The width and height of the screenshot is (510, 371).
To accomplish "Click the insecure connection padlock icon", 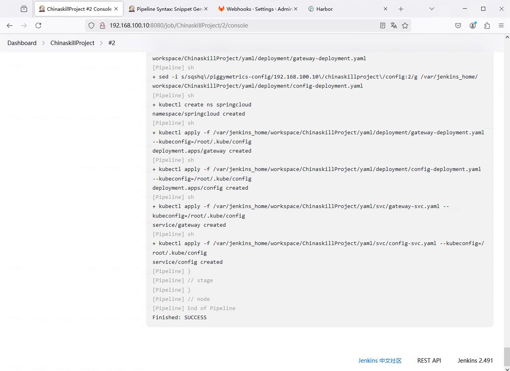I will [102, 26].
